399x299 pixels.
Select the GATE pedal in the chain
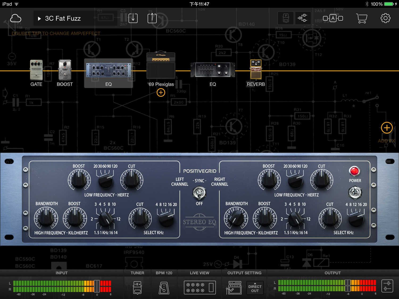[x=36, y=70]
